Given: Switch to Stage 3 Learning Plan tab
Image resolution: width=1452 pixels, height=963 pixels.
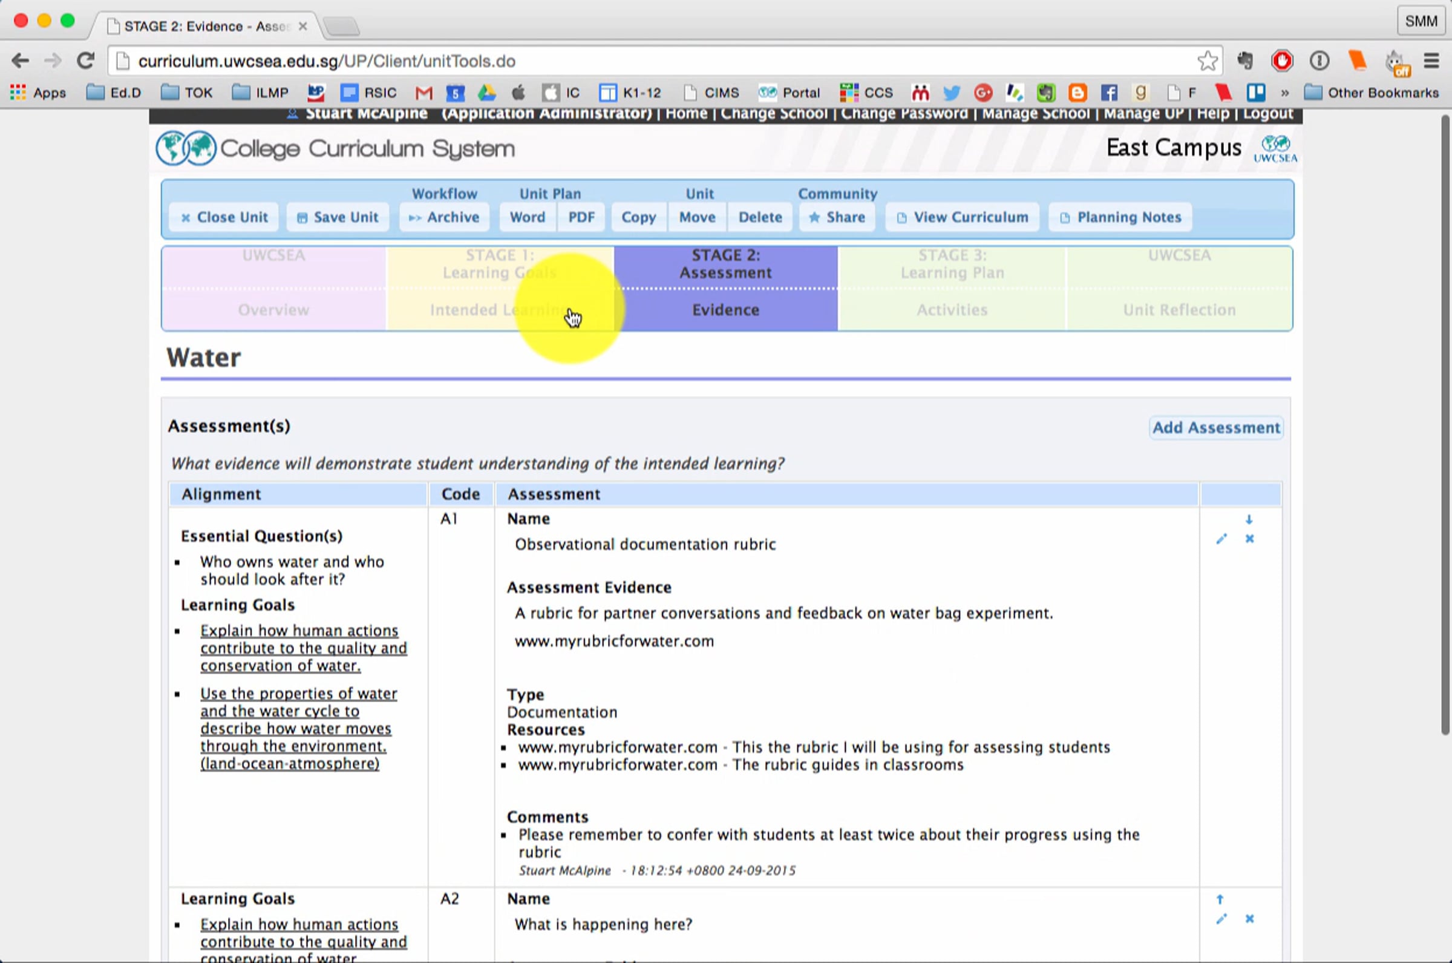Looking at the screenshot, I should [952, 264].
